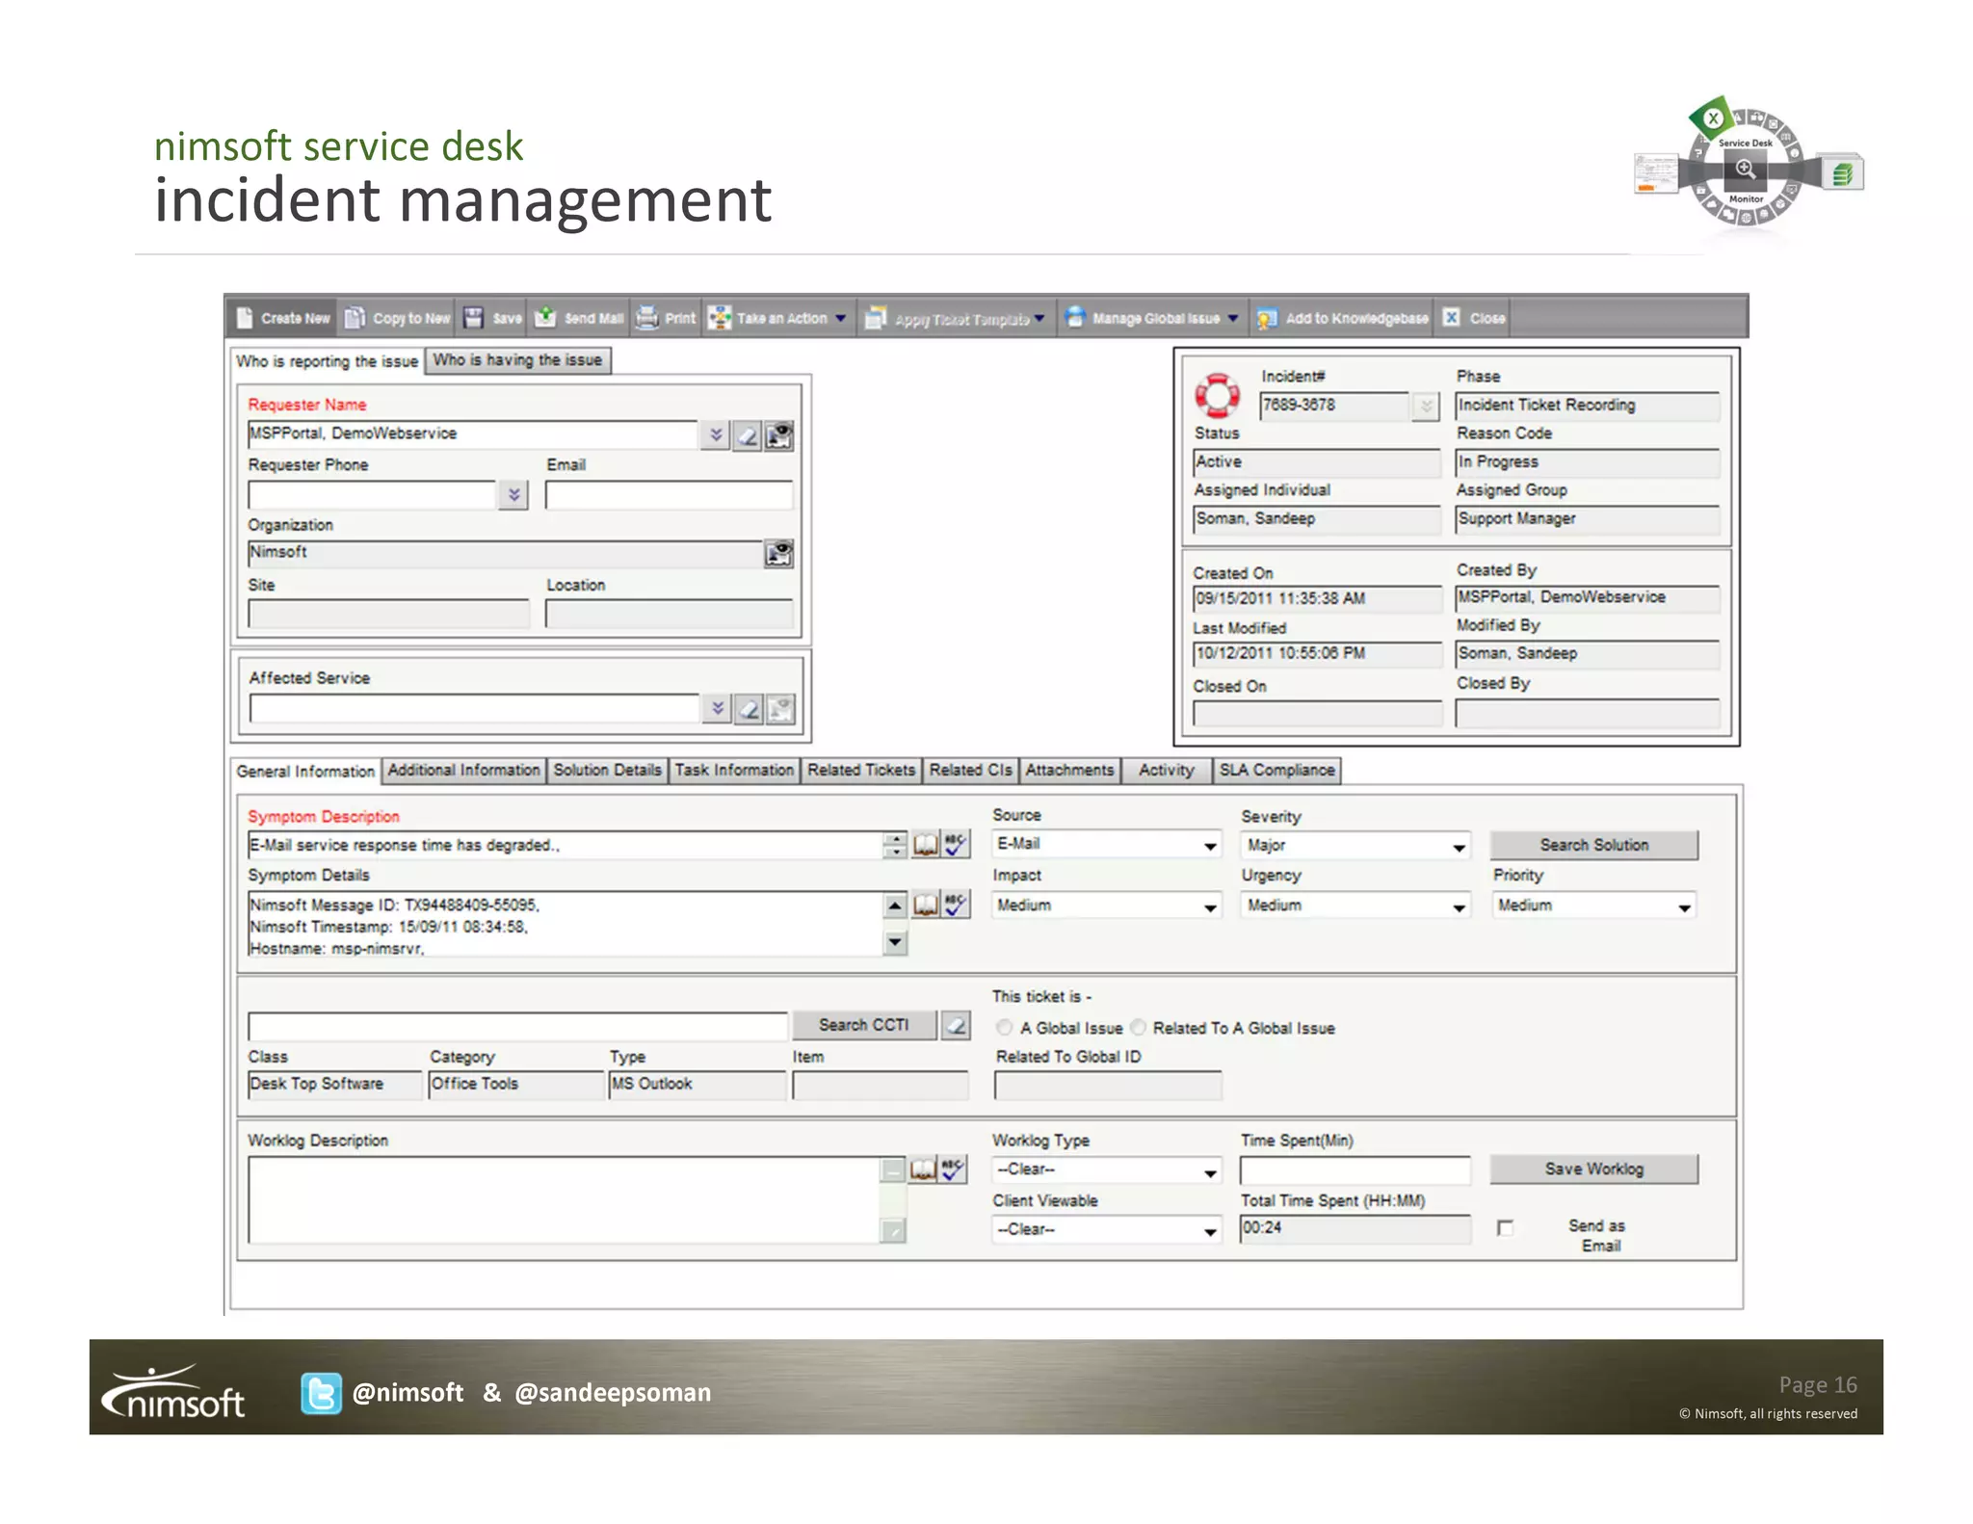
Task: Expand the Requester Phone lookup arrow
Action: (513, 495)
